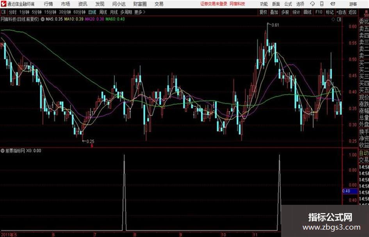Click the headset customer service icon
The height and width of the screenshot is (237, 369).
(312, 4)
